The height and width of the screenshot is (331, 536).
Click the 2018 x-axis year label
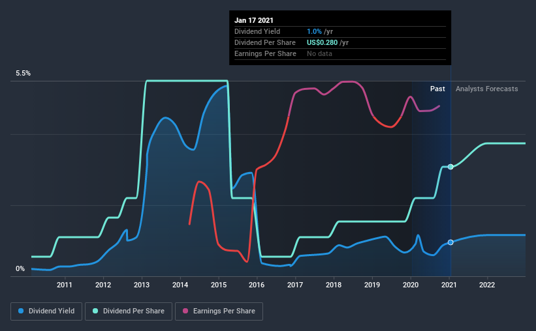pos(334,285)
